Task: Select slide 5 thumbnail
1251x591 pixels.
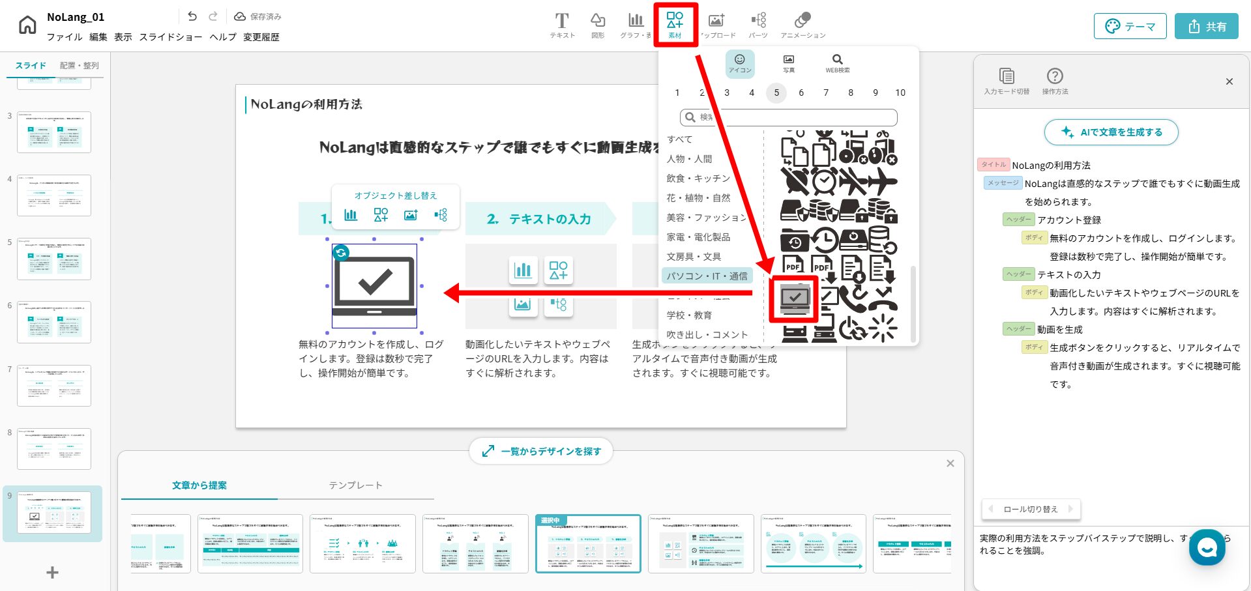Action: [x=54, y=259]
